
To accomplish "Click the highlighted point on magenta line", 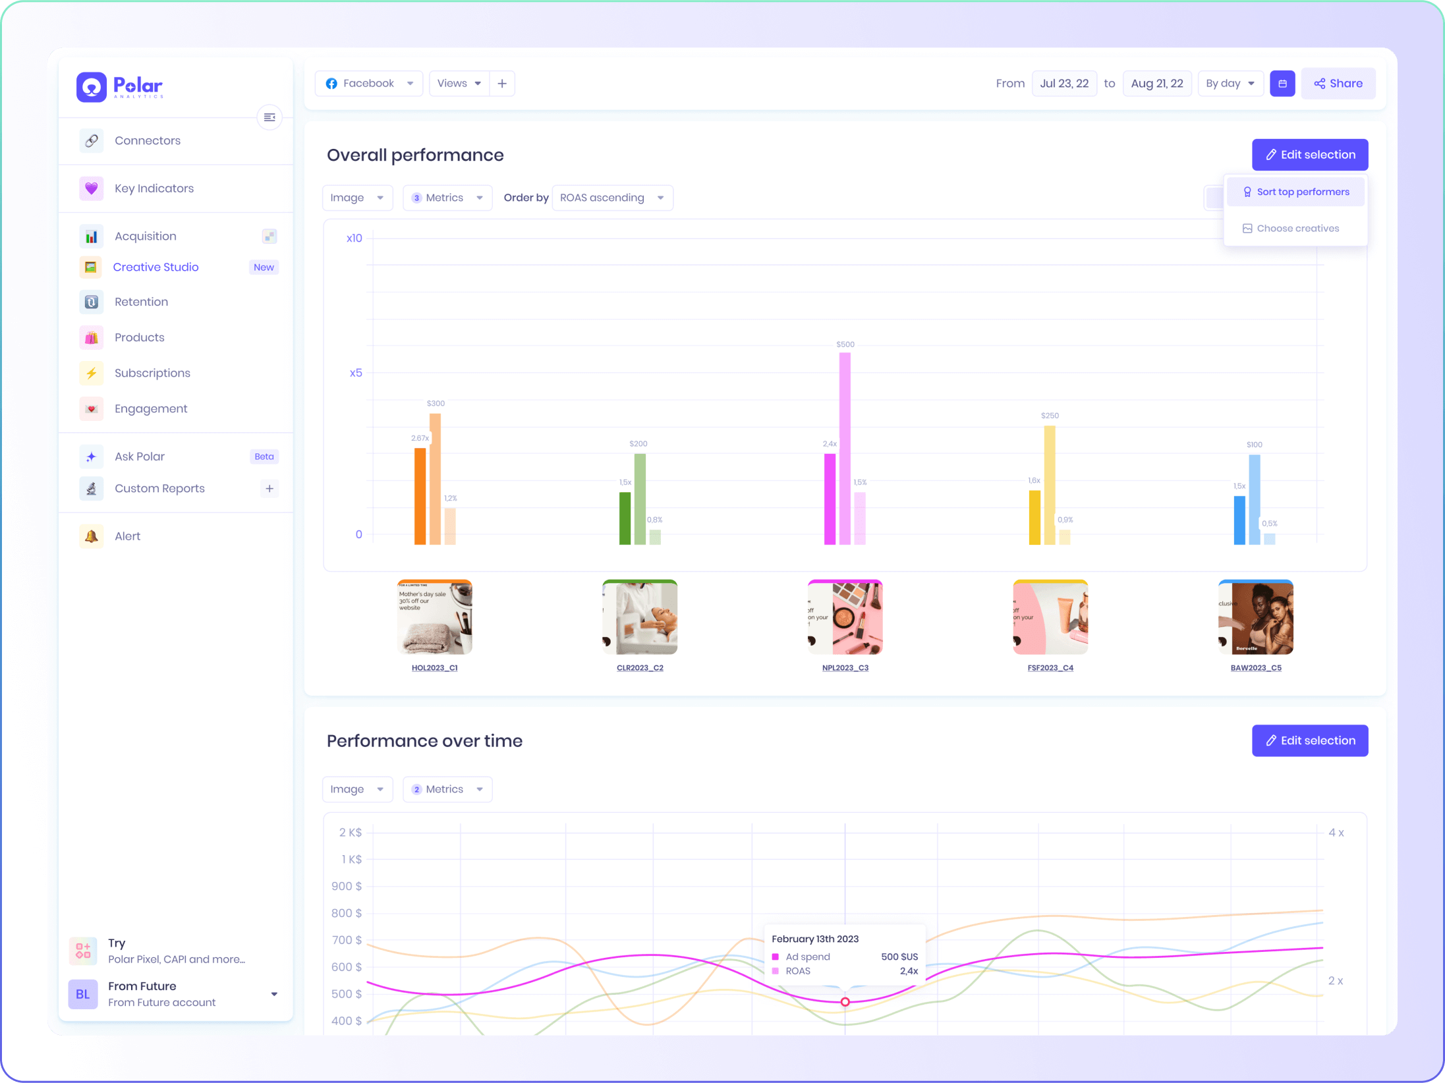I will (x=845, y=1002).
